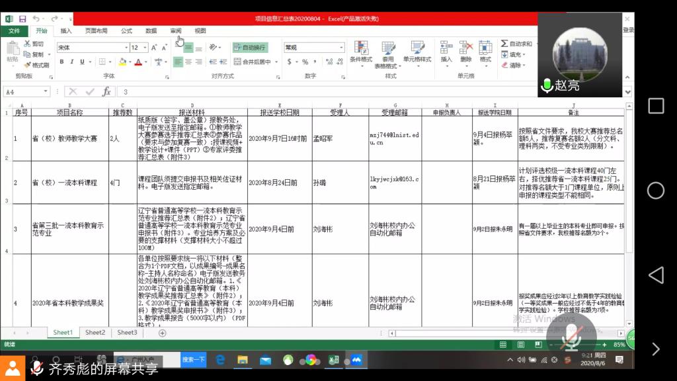
Task: Click the Decrease Font Size icon
Action: tap(164, 48)
